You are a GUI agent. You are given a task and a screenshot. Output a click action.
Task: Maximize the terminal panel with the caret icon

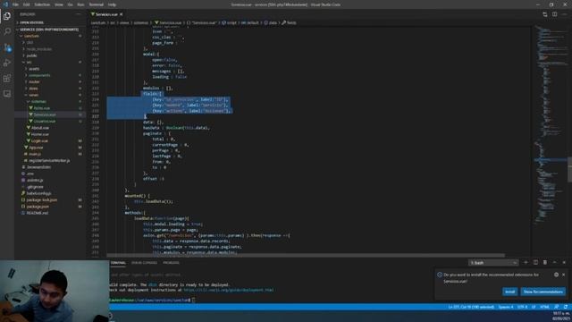pos(554,262)
